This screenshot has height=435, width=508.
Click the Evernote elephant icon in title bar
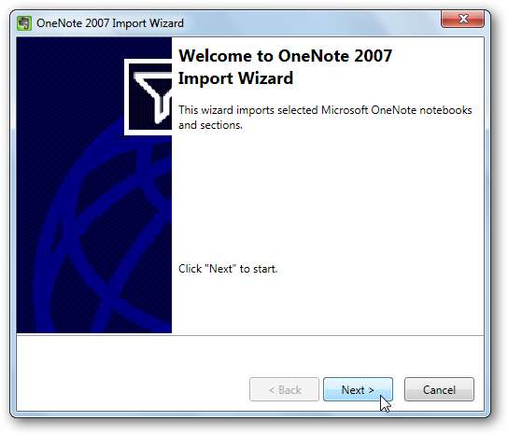click(24, 23)
